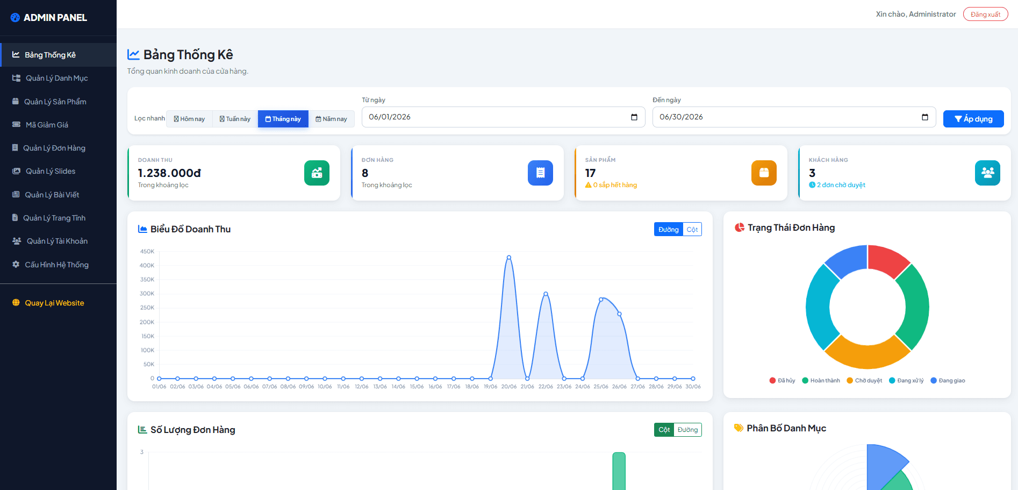Click the red Đã hủy donut segment
This screenshot has height=490, width=1018.
point(887,259)
